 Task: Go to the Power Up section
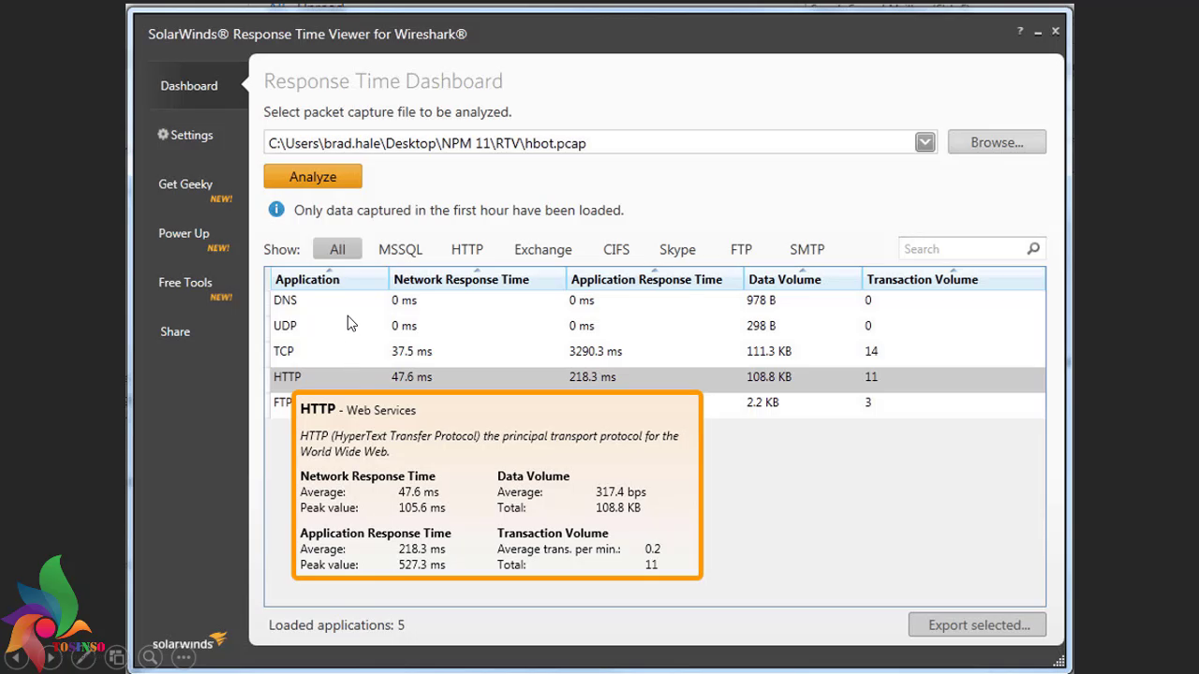point(184,233)
